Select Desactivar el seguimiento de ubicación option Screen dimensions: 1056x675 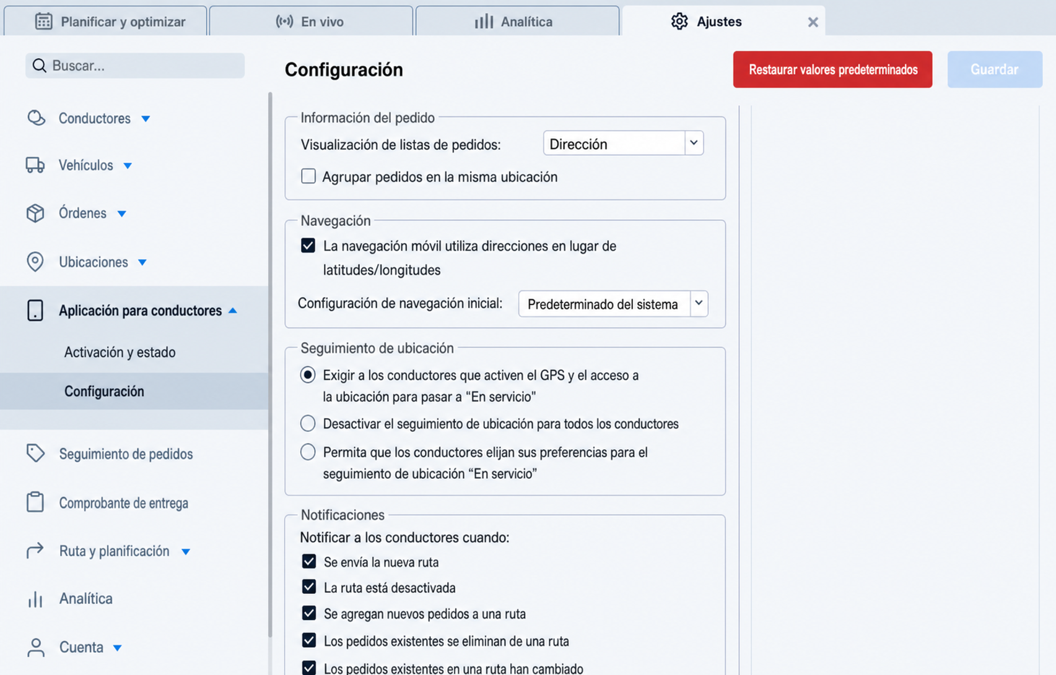click(308, 424)
